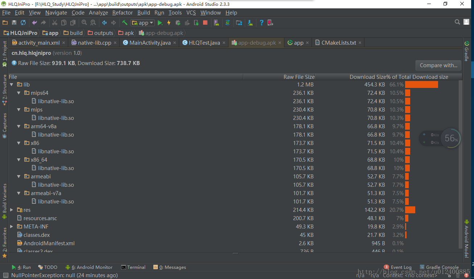
Task: Open Project Structure toolbar icon
Action: 239,23
